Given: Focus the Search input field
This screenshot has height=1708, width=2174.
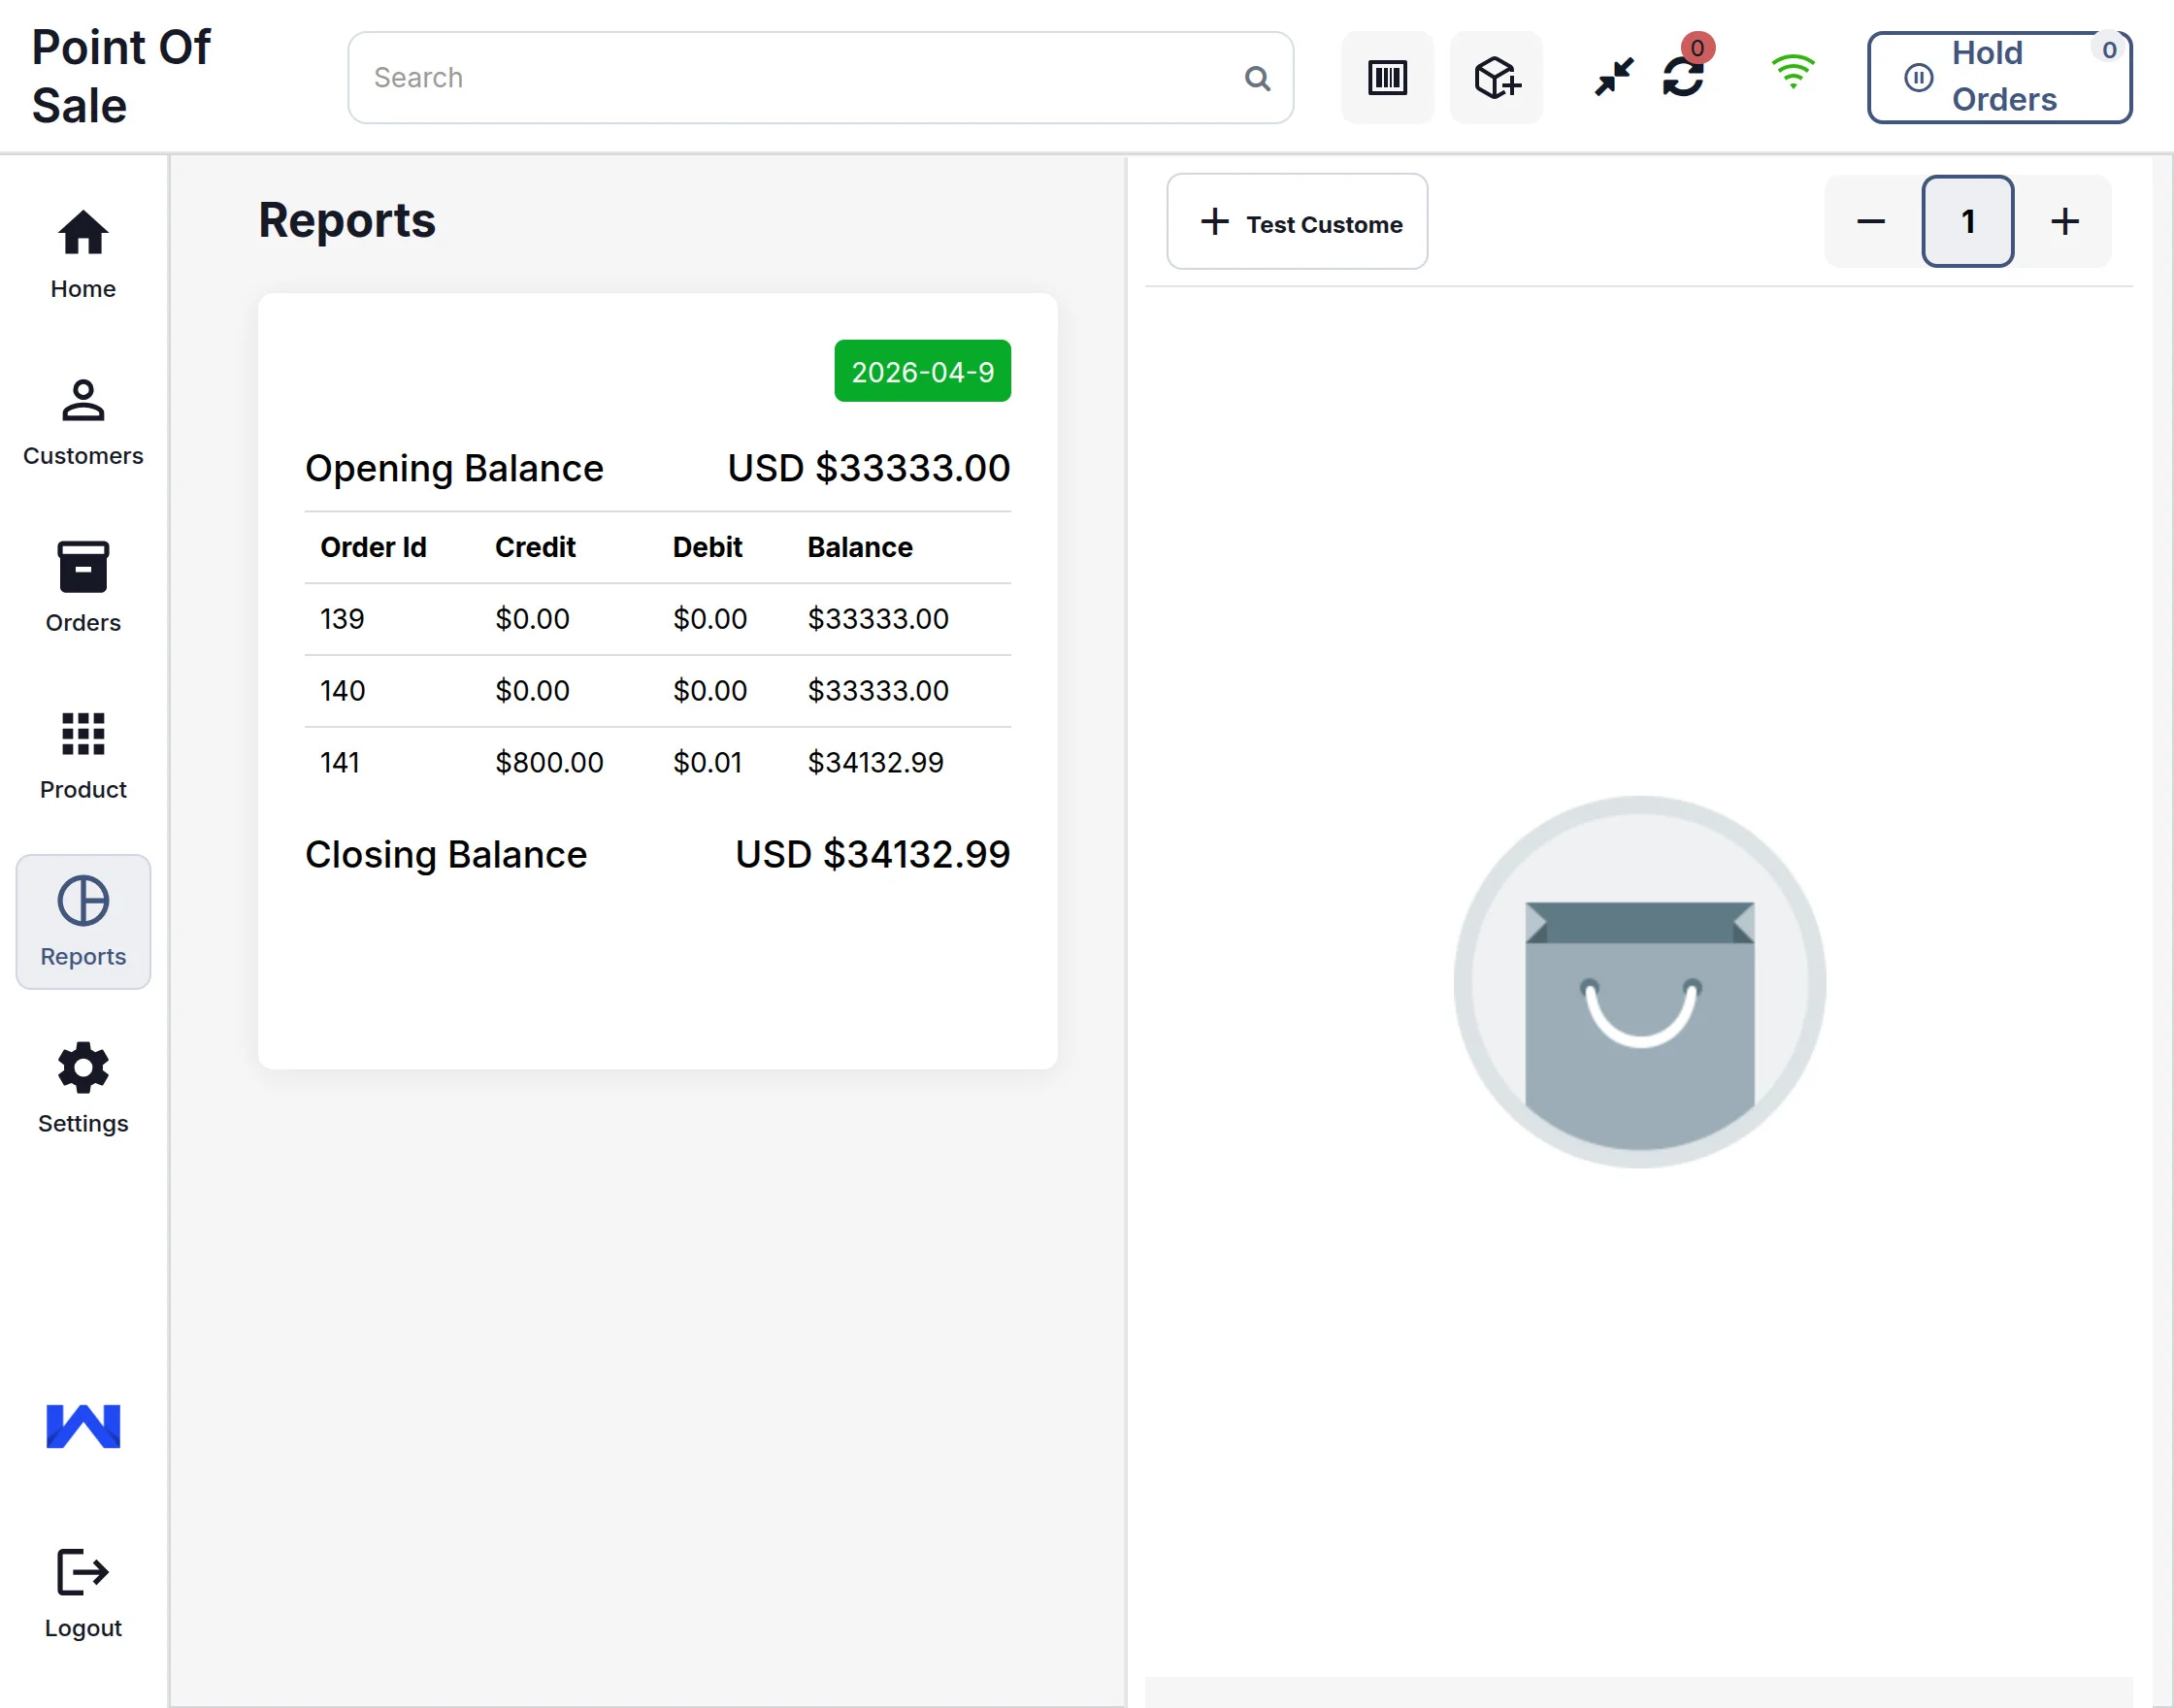Looking at the screenshot, I should point(800,77).
